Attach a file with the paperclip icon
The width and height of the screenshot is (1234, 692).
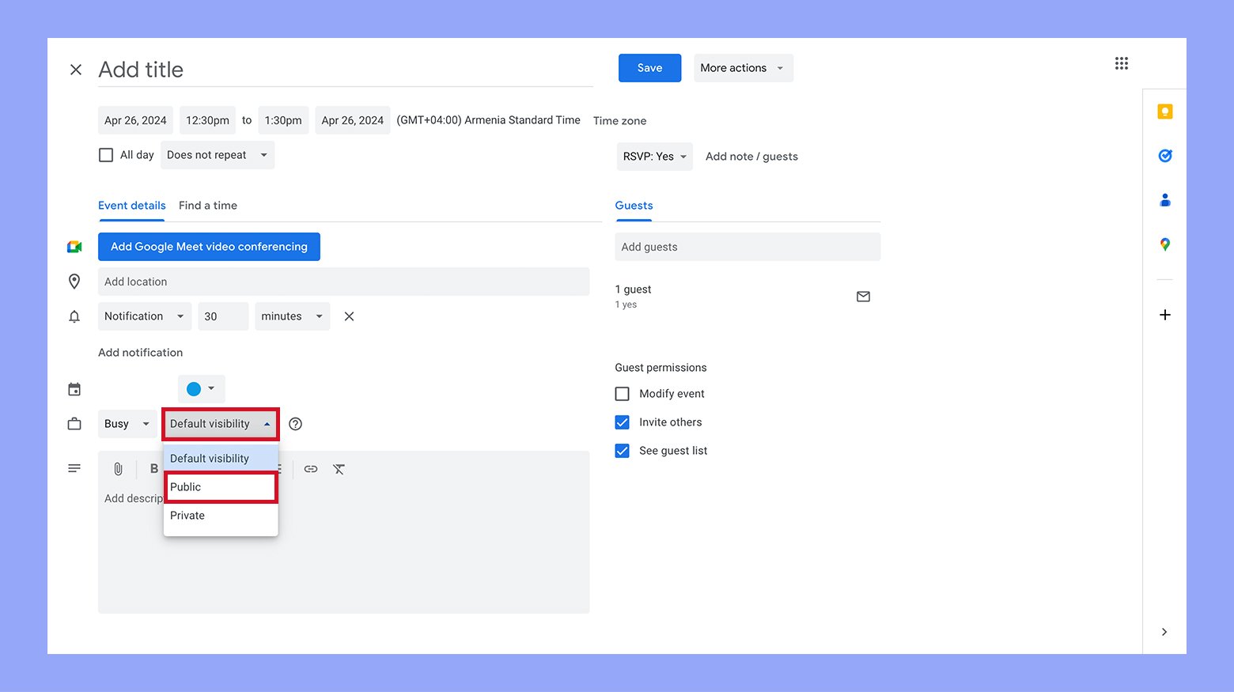click(x=117, y=468)
